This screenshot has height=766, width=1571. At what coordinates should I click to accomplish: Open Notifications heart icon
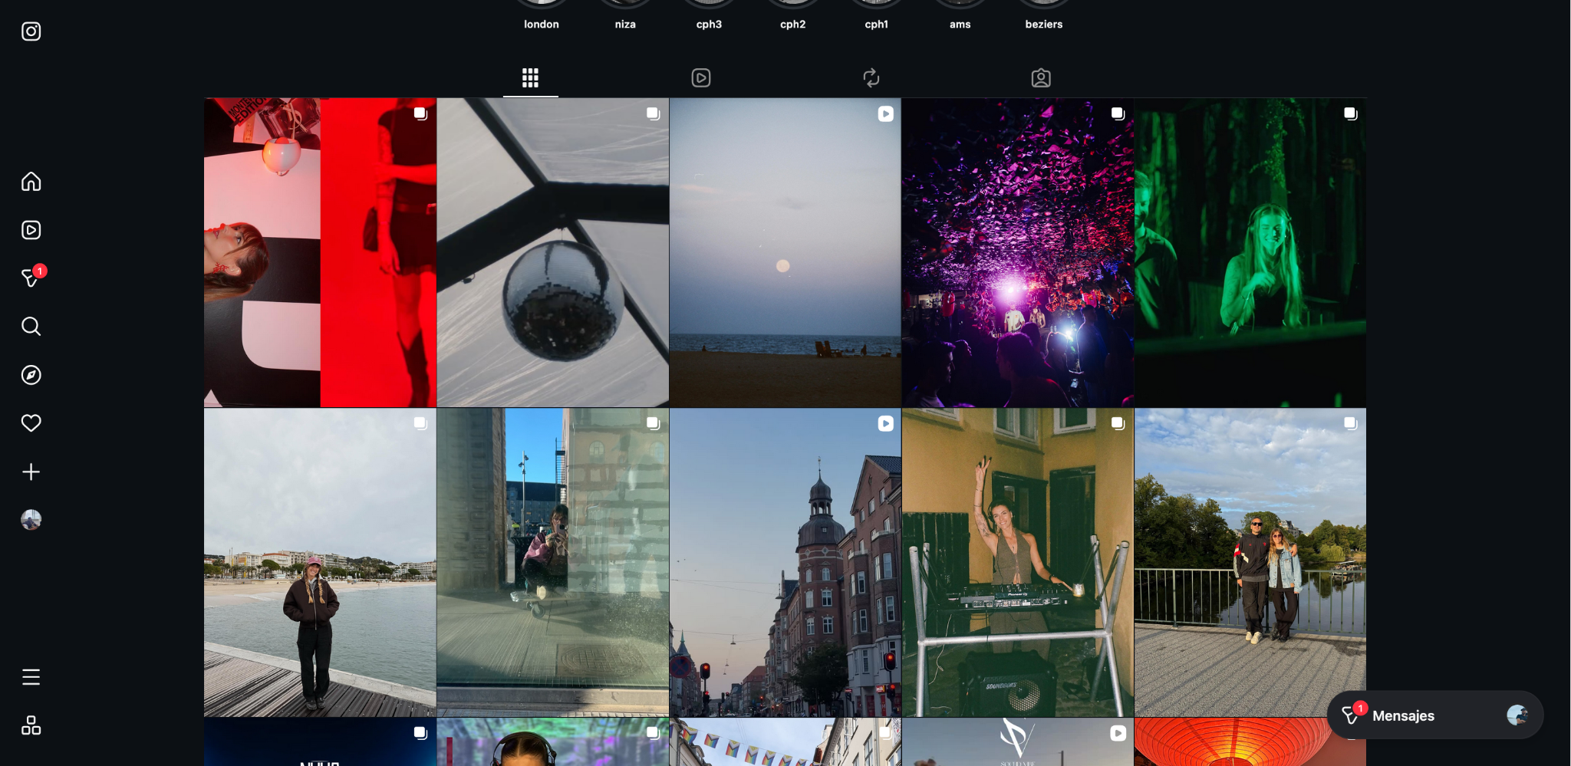[x=31, y=423]
